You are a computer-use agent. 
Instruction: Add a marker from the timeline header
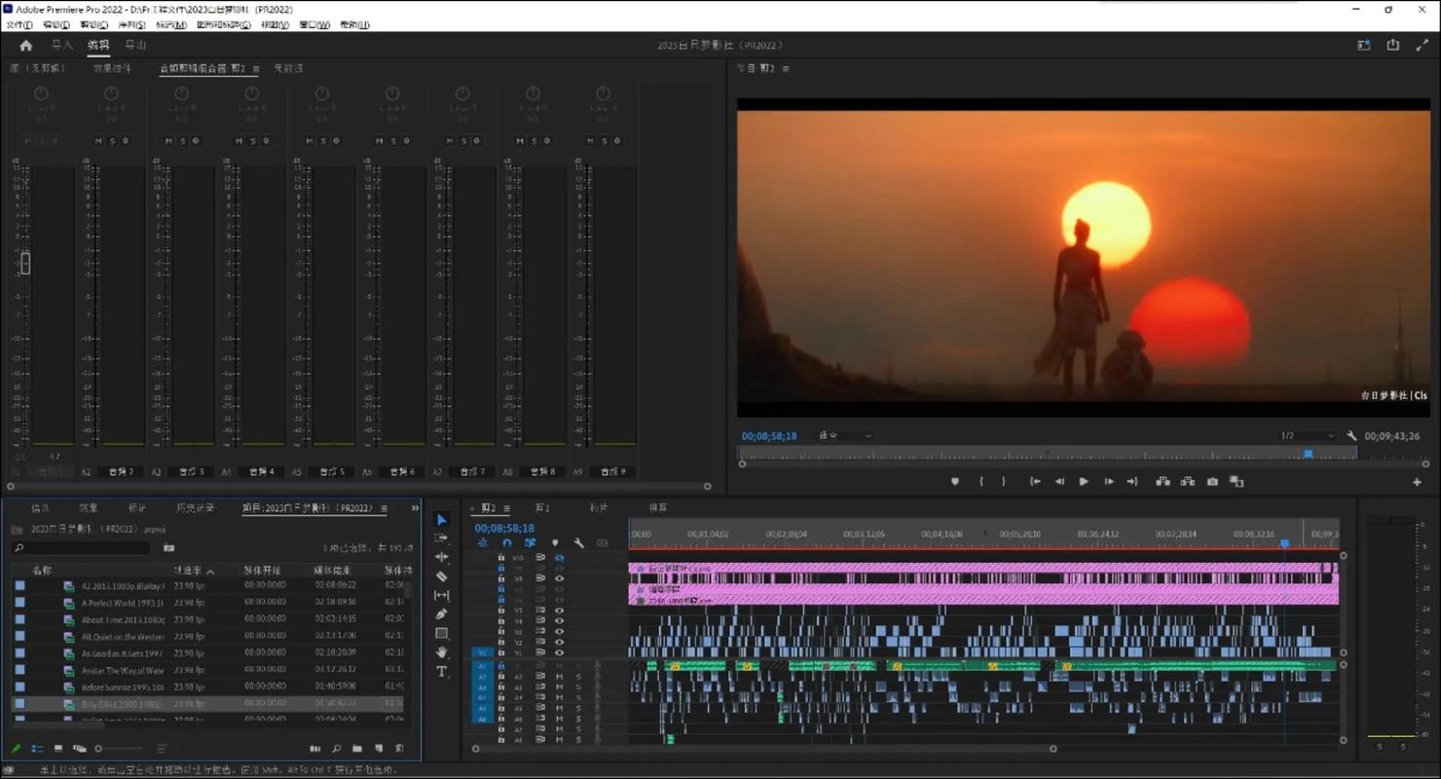(x=555, y=543)
